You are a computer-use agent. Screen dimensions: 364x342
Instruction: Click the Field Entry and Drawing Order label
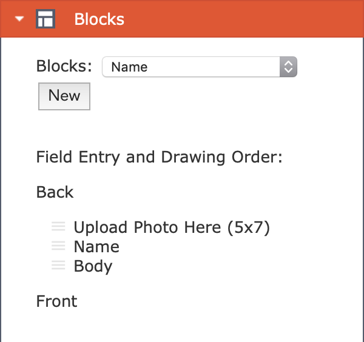tap(159, 157)
